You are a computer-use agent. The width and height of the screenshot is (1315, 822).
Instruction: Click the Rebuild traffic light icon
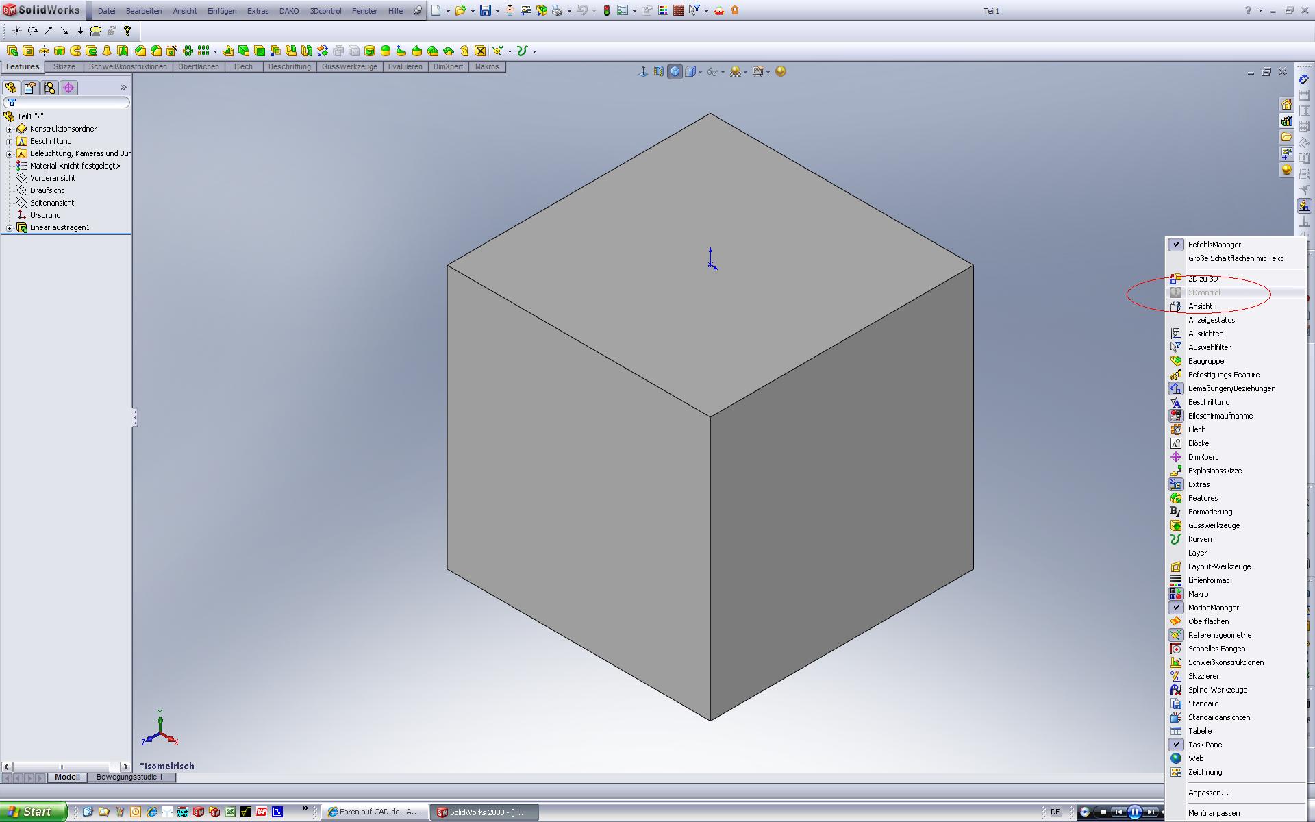point(606,10)
